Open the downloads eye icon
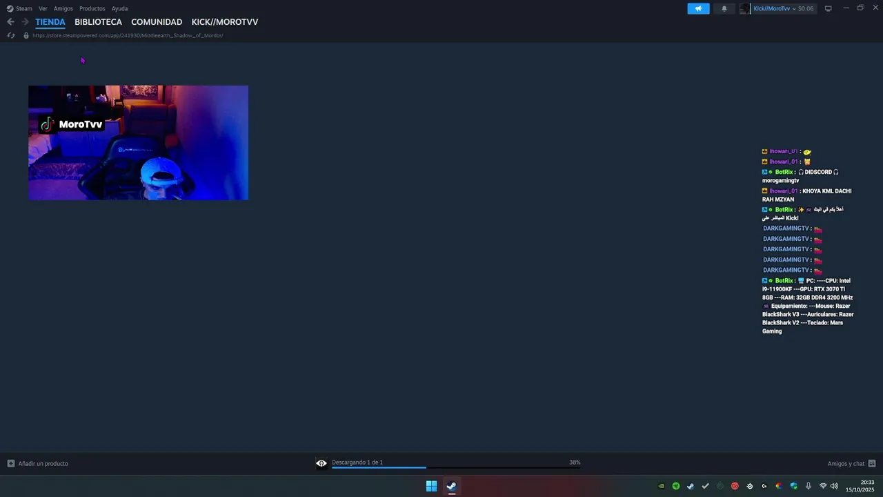 [x=321, y=463]
